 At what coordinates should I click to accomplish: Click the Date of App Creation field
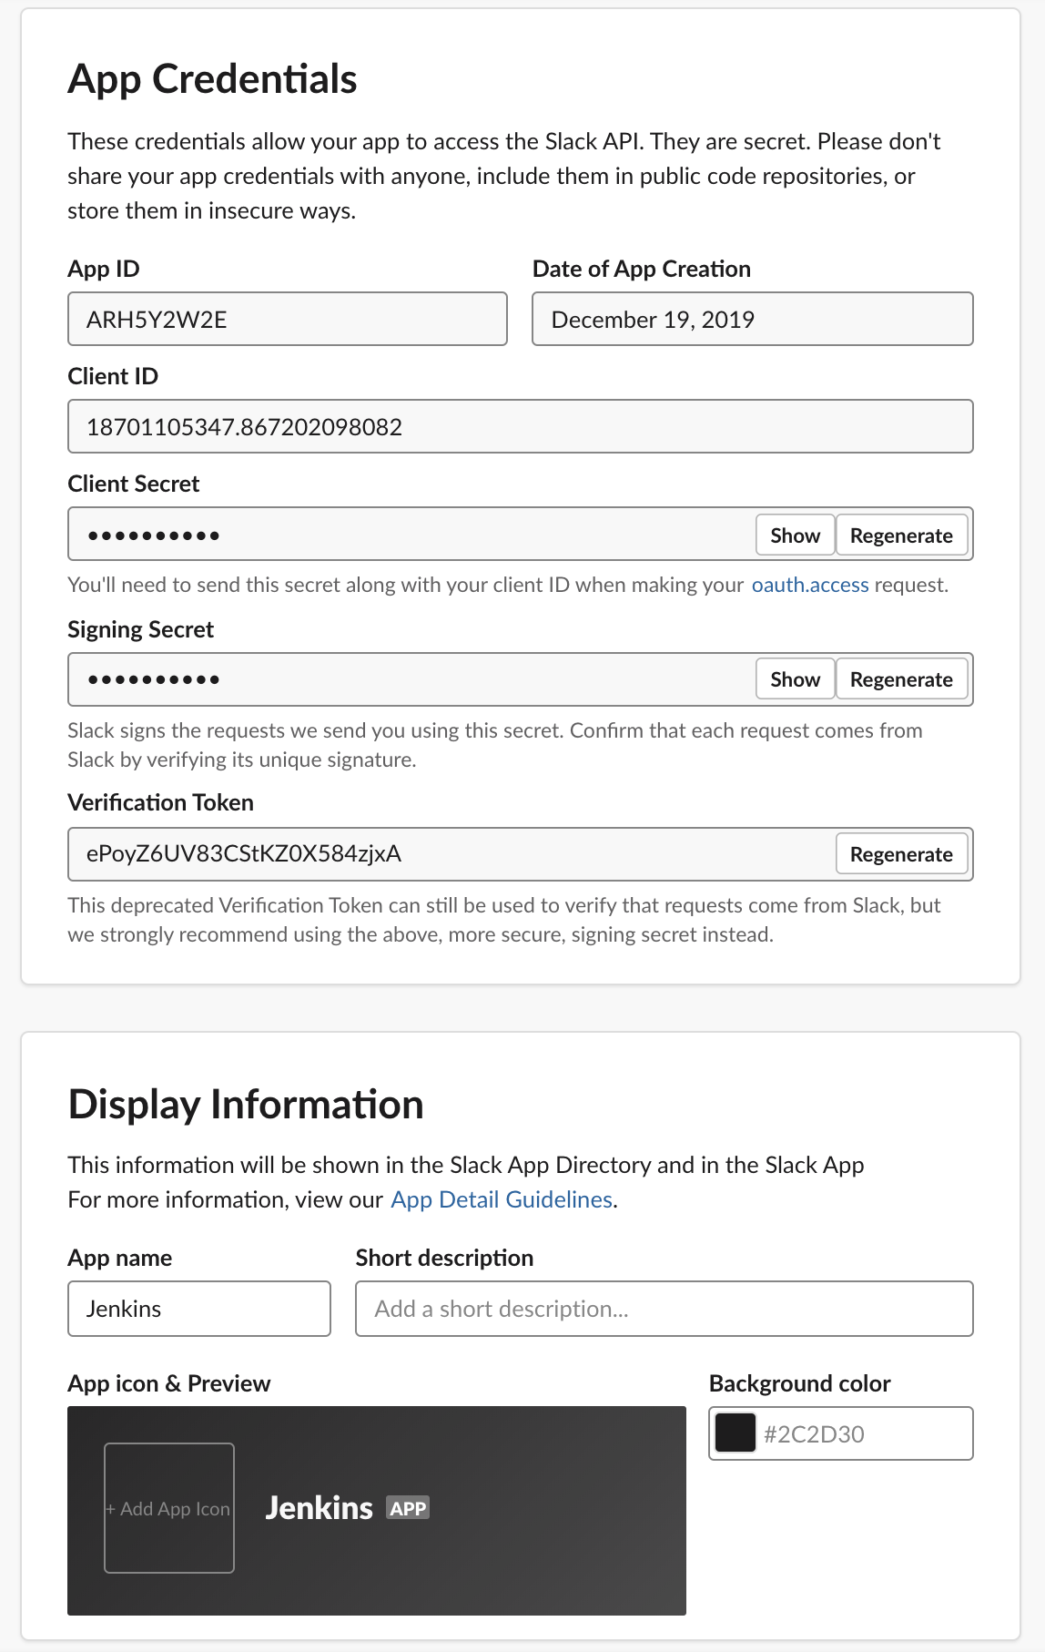(x=753, y=319)
